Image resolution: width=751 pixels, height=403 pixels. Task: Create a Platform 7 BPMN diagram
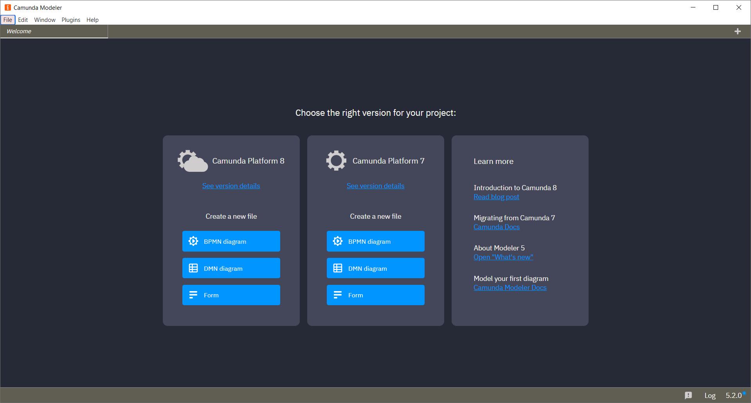pyautogui.click(x=375, y=241)
